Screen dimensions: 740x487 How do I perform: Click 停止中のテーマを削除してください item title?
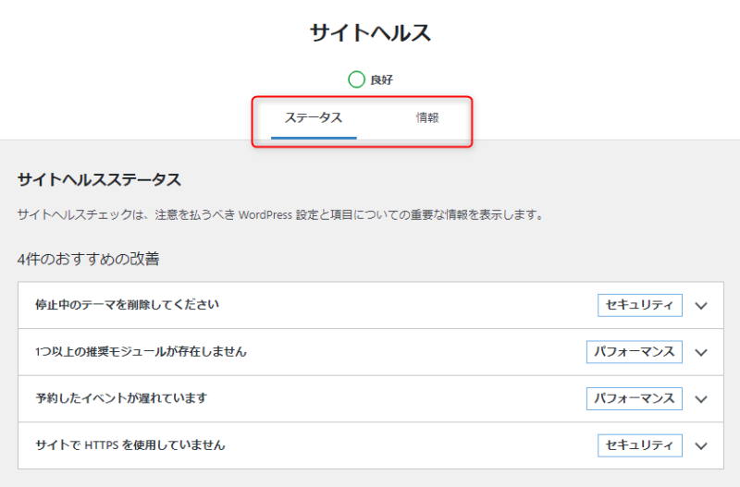point(127,305)
